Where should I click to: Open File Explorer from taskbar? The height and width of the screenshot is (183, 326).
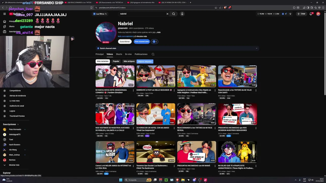click(183, 180)
